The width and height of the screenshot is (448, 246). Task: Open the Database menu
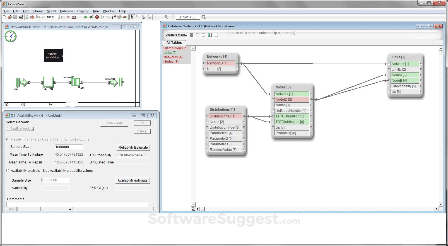67,11
